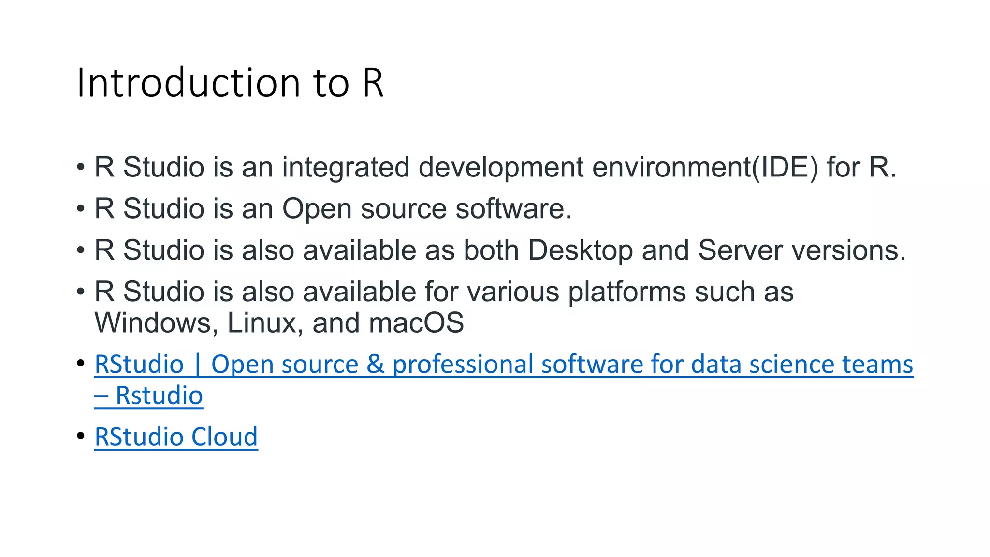
Task: Click 'data science teams' in the hyperlink
Action: (802, 365)
